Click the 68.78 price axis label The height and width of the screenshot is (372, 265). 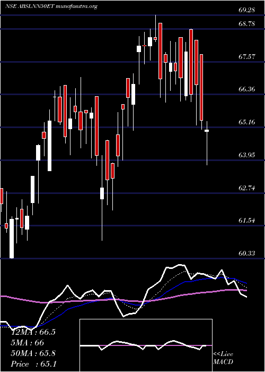tap(247, 24)
